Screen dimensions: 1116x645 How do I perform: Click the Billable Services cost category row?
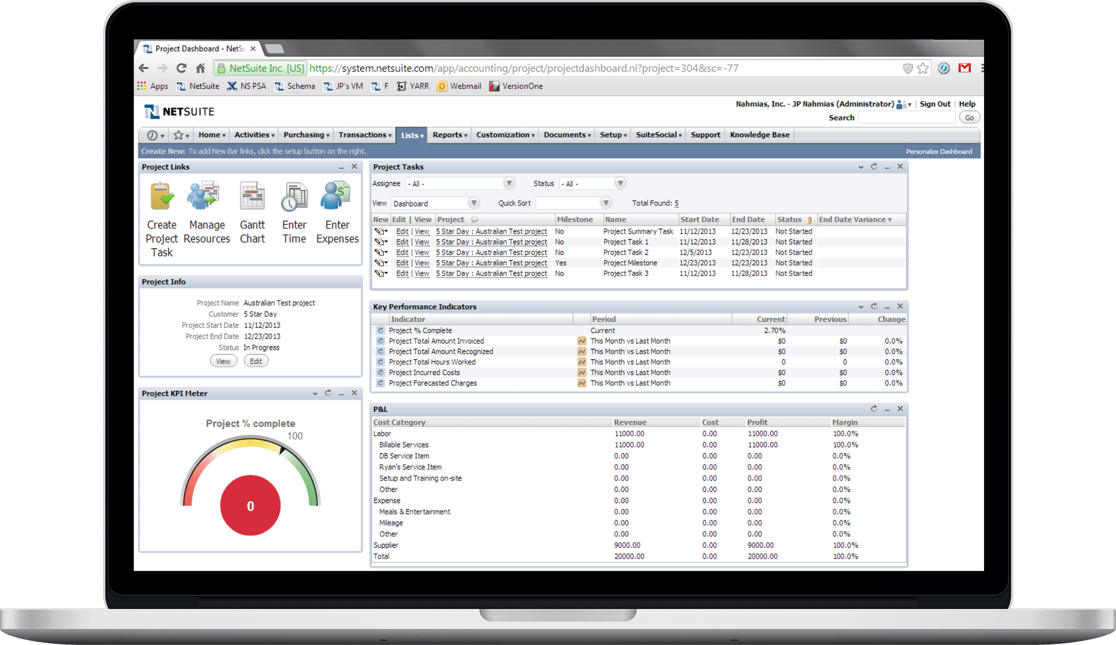pos(638,445)
